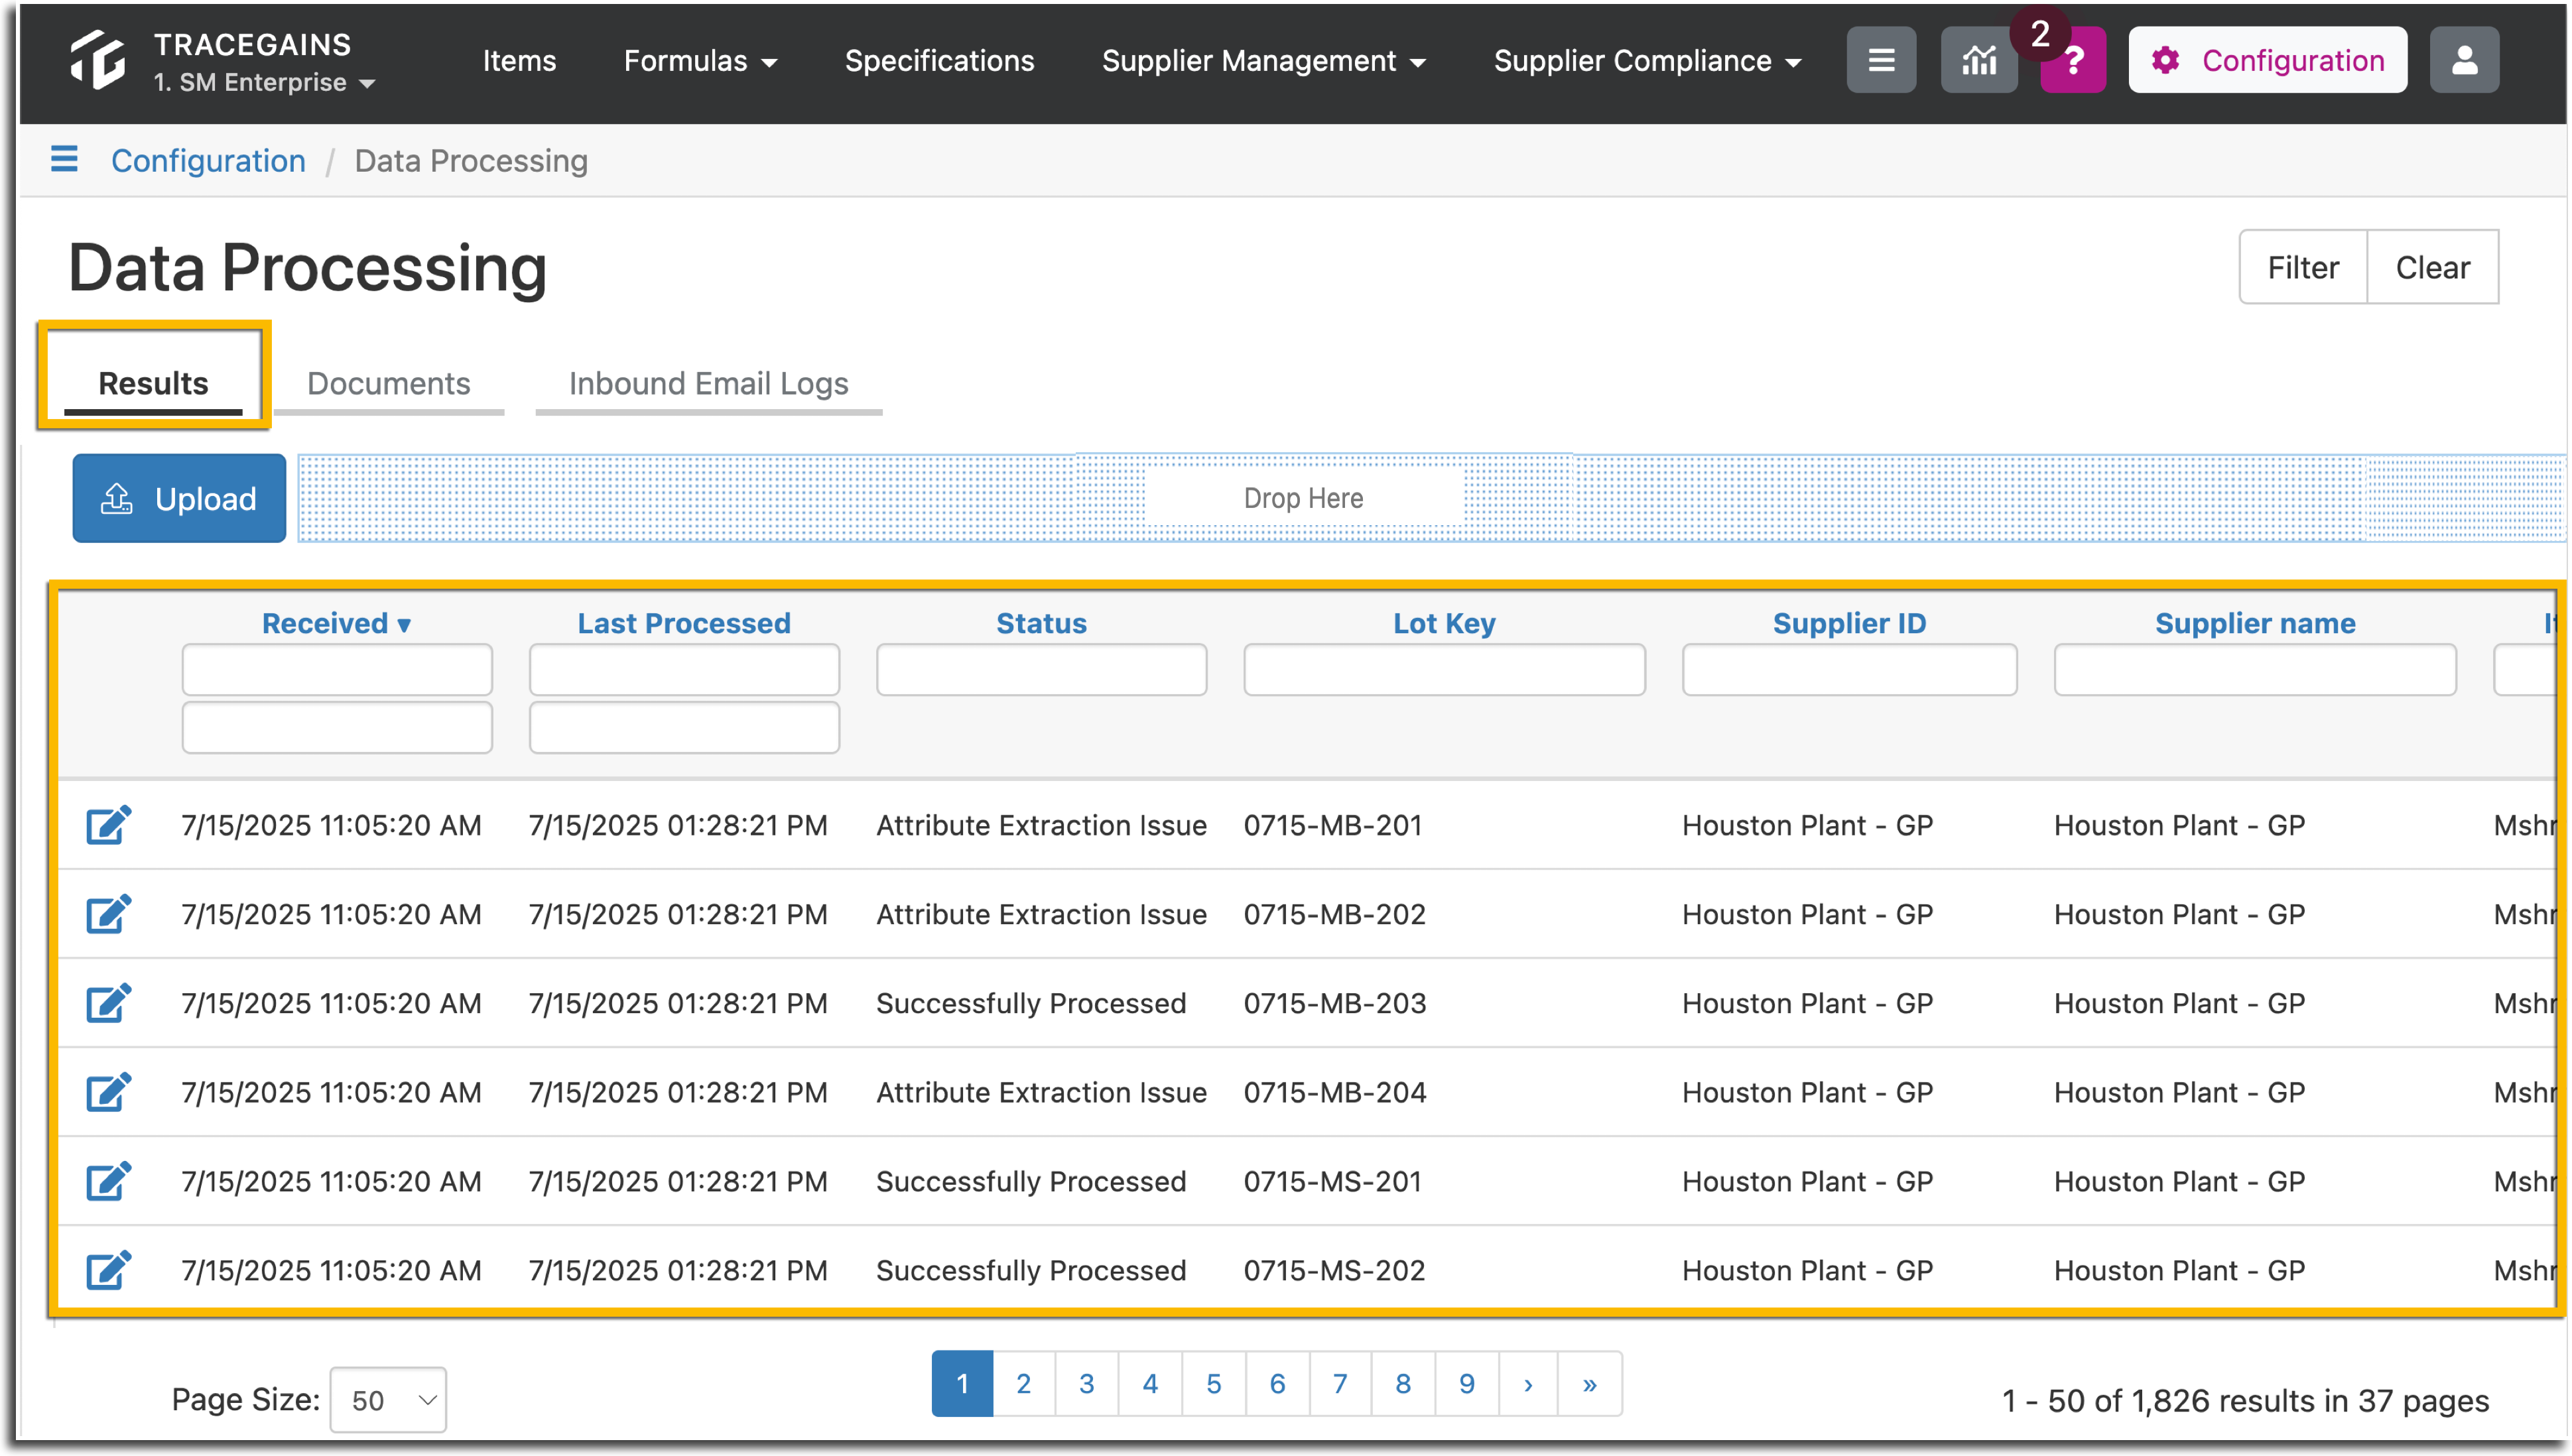Image resolution: width=2572 pixels, height=1456 pixels.
Task: Go to page 3 in pagination
Action: point(1087,1383)
